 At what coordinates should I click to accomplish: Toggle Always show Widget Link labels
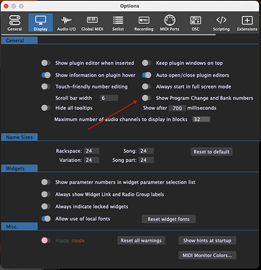[x=45, y=194]
